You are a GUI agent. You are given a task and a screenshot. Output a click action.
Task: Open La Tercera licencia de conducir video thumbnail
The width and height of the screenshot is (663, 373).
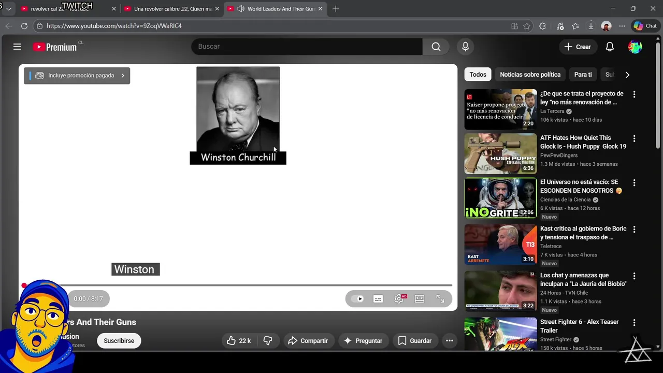(500, 109)
